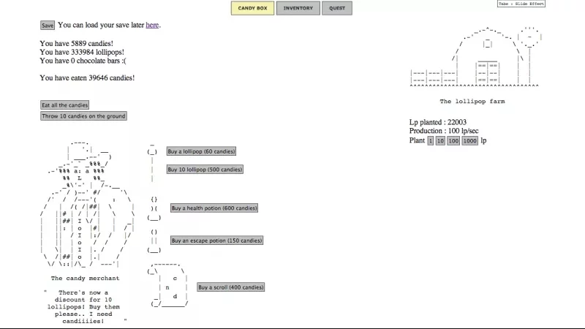Click the candy merchant ASCII figure
585x329 pixels.
coord(87,205)
